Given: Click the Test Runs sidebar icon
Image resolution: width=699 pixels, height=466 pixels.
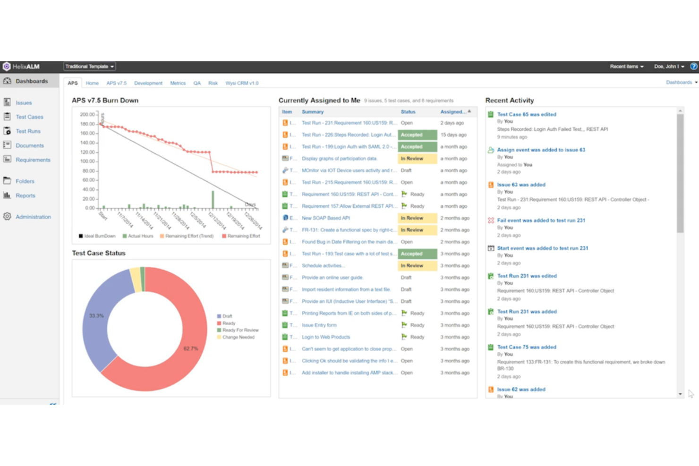Looking at the screenshot, I should [x=7, y=131].
